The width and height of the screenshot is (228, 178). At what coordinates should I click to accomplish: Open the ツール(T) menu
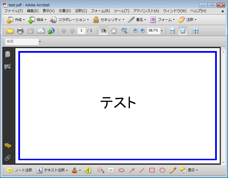point(122,11)
